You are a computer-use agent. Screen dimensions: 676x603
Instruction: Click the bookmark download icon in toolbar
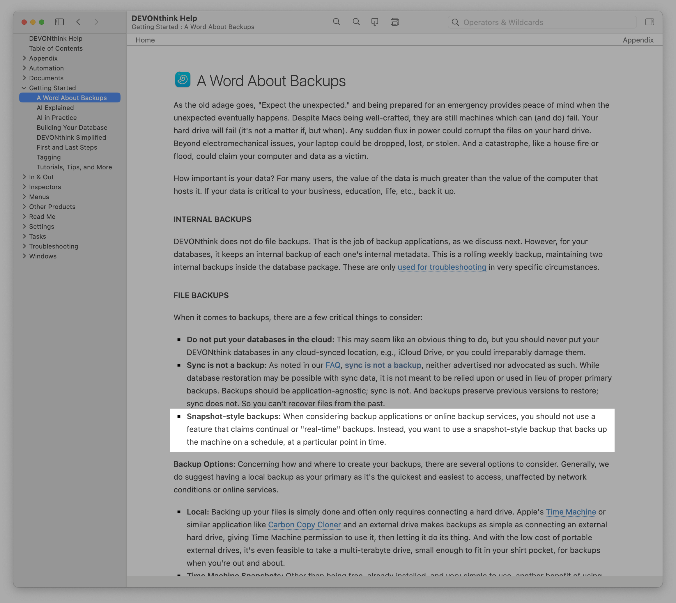(x=375, y=22)
